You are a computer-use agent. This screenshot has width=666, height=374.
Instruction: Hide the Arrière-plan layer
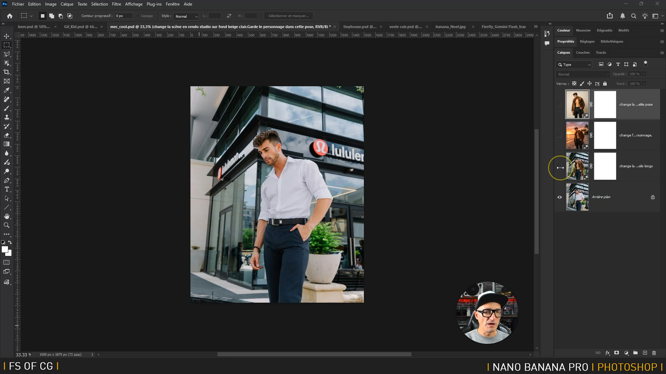click(x=560, y=197)
